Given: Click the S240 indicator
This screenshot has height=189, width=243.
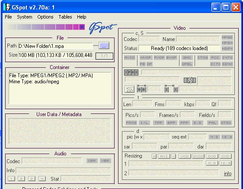Looking at the screenshot, I should click(x=227, y=64).
